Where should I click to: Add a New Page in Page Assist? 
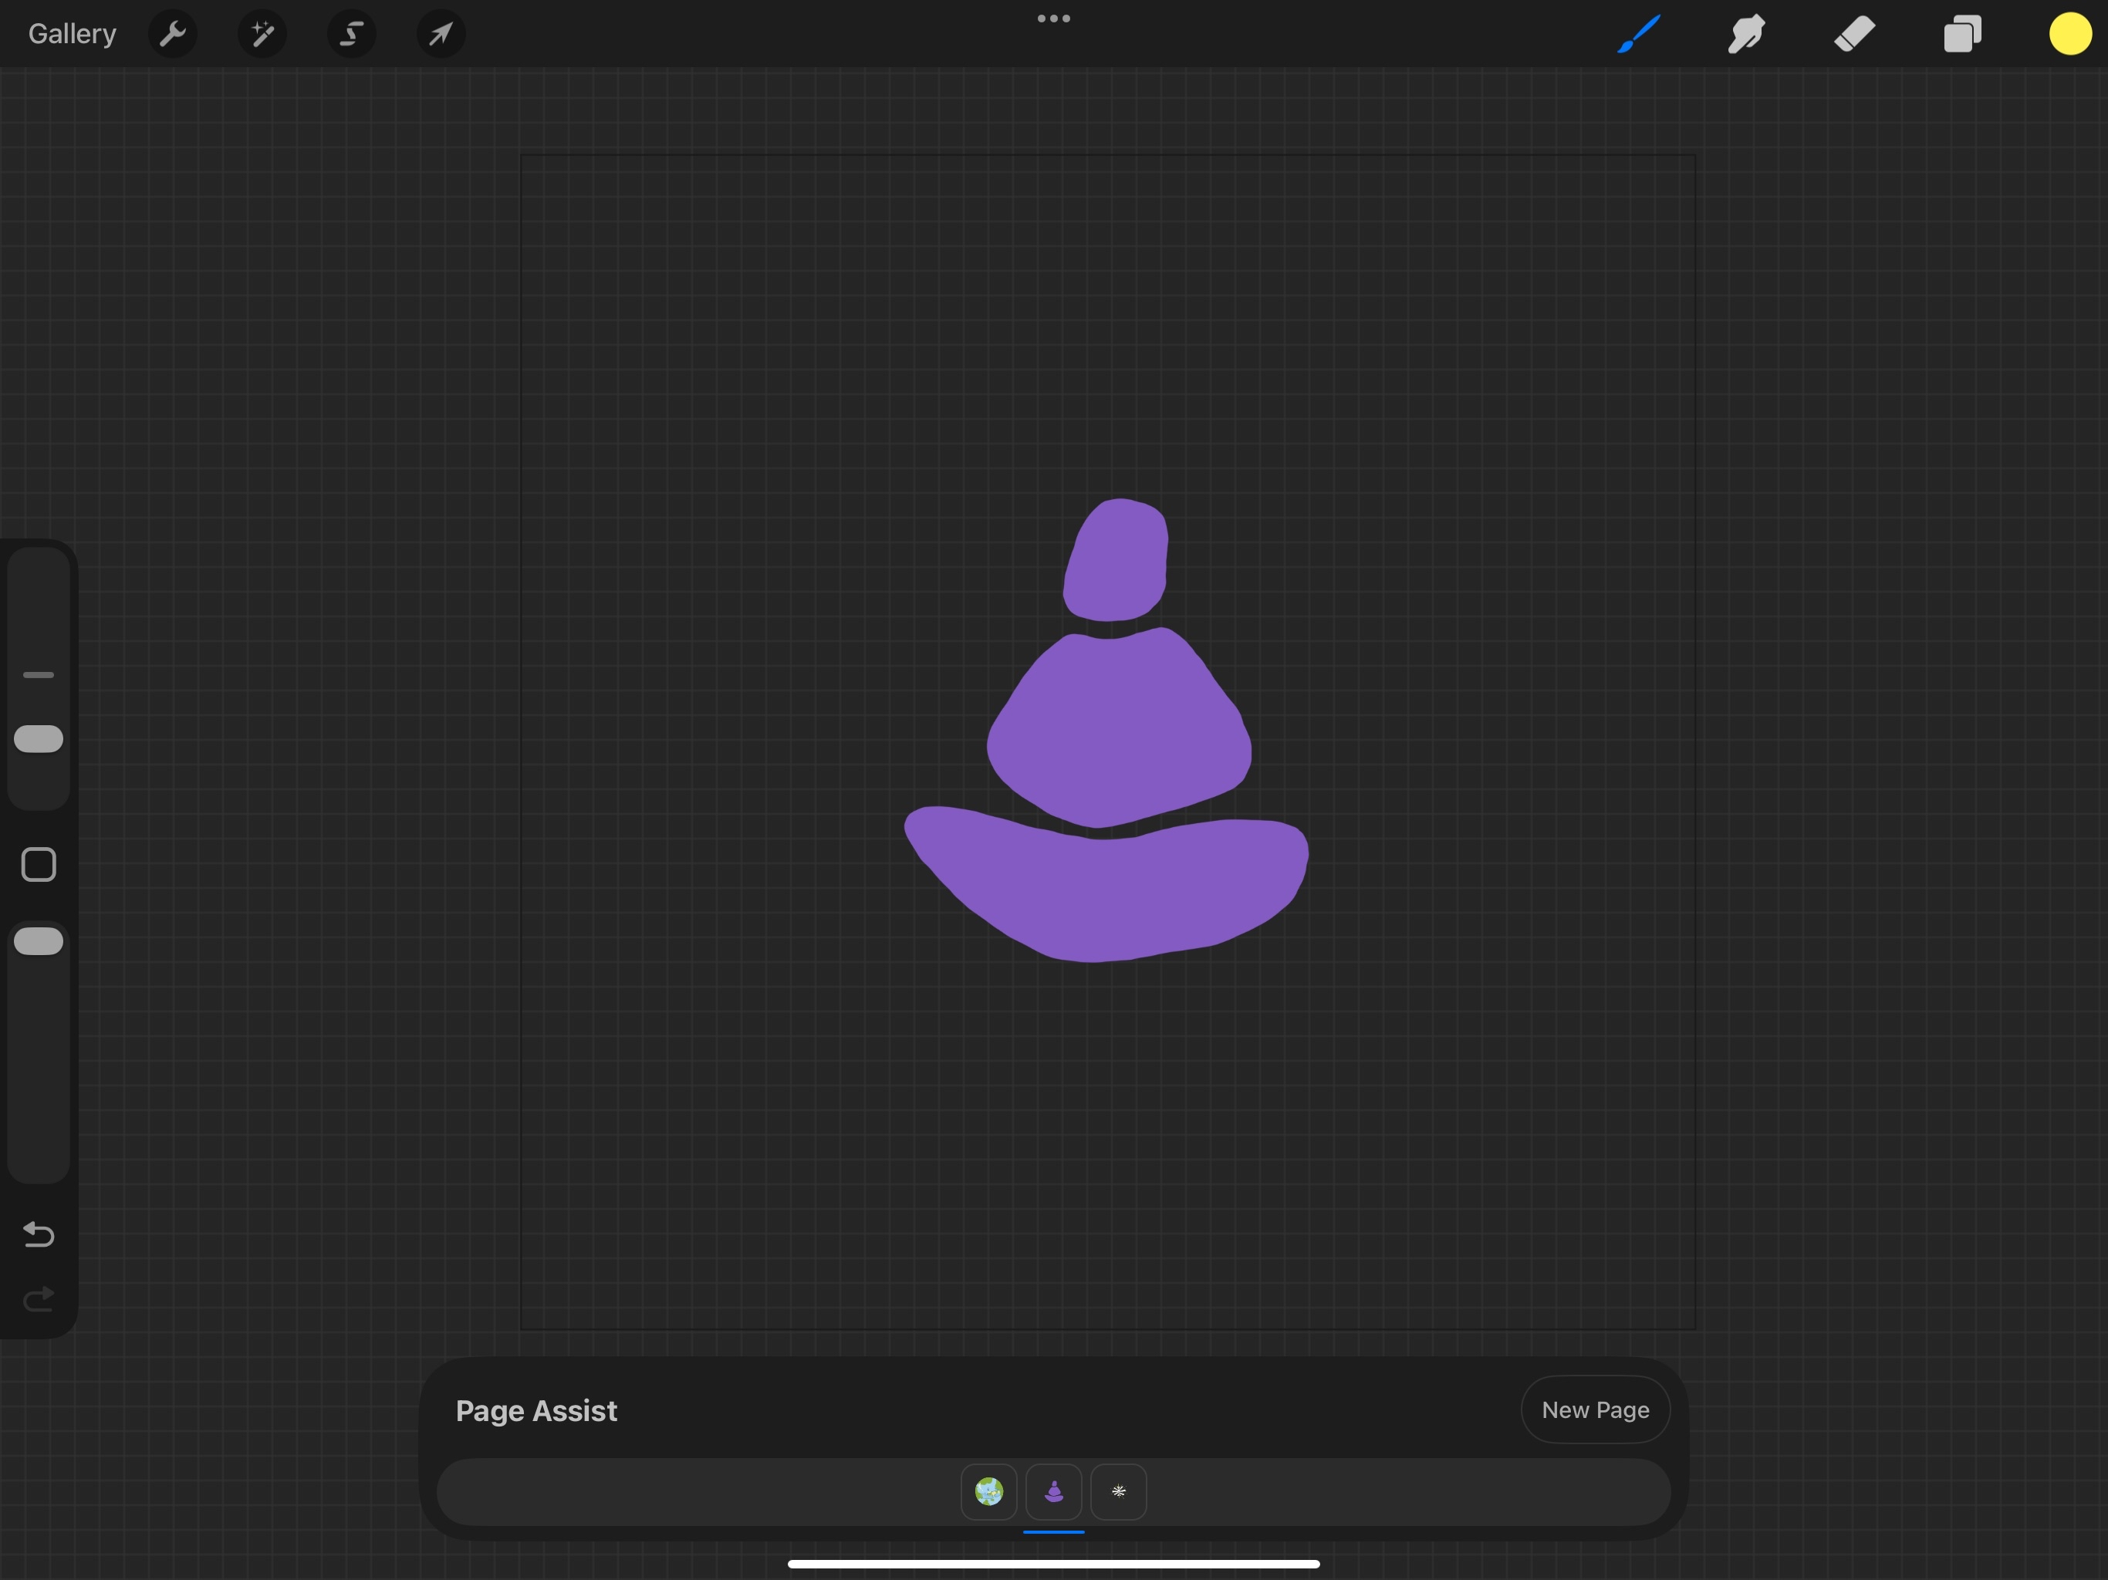point(1594,1410)
